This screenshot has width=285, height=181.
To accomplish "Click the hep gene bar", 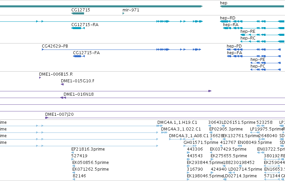I will click(253, 6).
